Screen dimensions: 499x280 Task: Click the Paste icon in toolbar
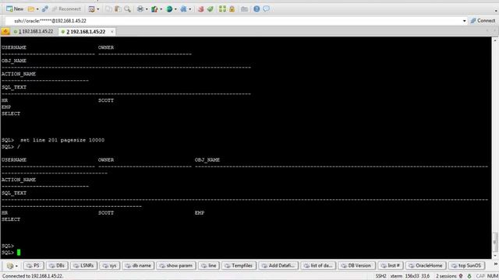118,9
